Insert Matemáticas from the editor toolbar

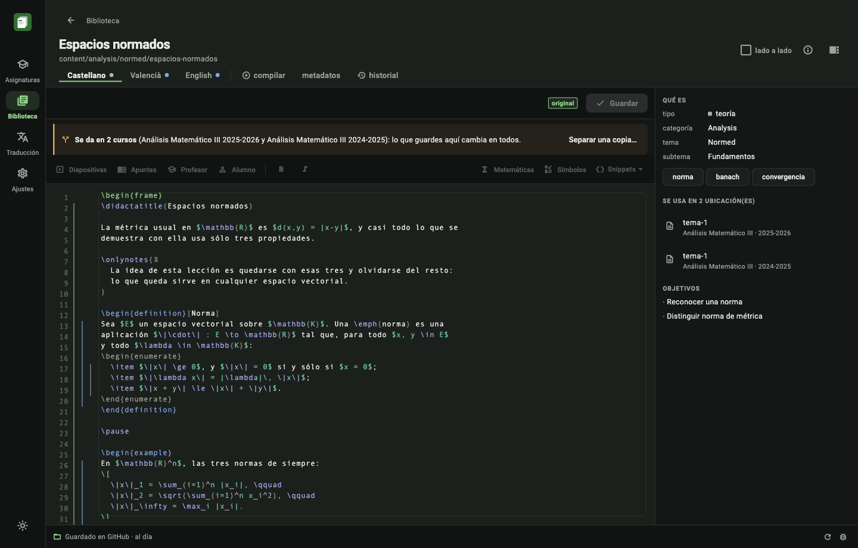click(508, 170)
